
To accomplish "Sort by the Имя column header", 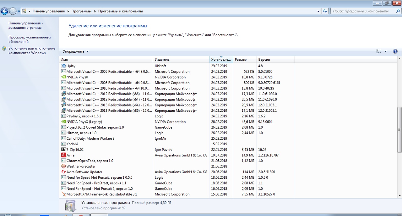I will point(106,59).
